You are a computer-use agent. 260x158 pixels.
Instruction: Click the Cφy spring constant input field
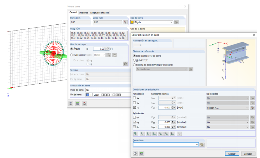tap(165, 122)
